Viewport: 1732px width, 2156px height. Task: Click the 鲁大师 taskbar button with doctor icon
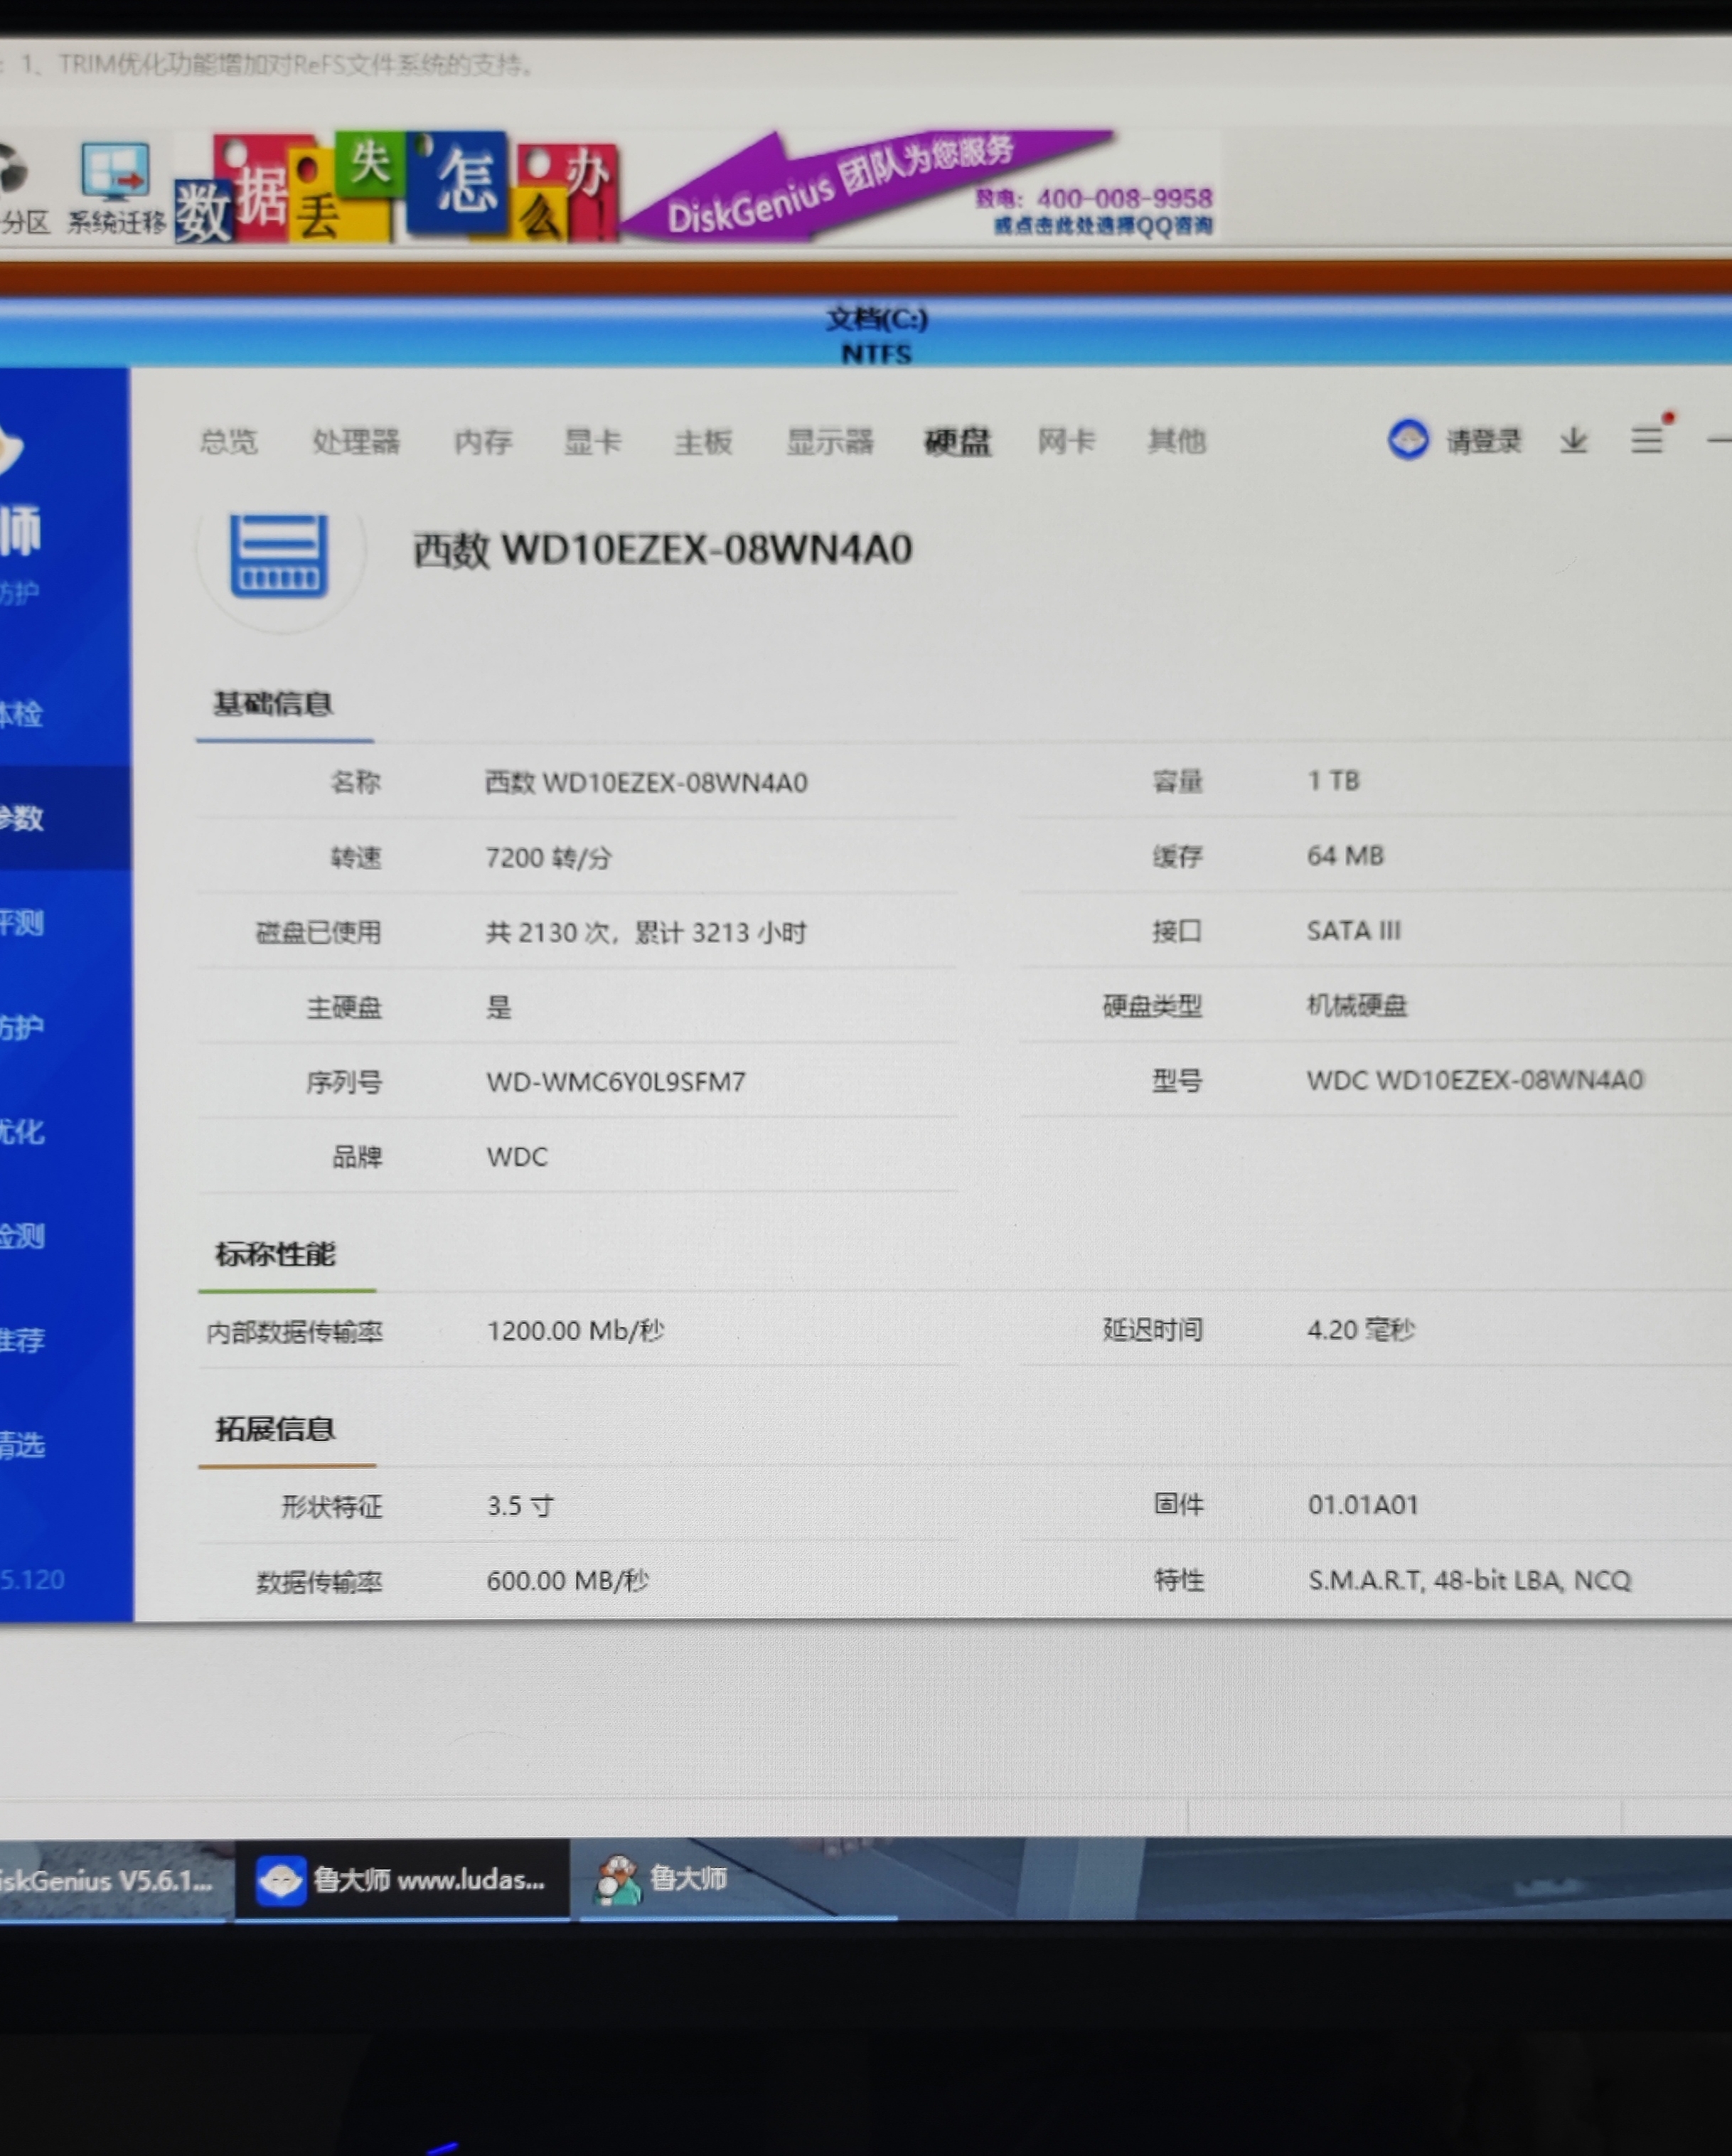[738, 1880]
